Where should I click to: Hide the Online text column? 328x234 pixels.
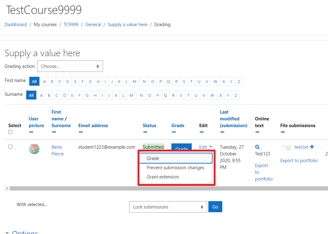pos(257,132)
